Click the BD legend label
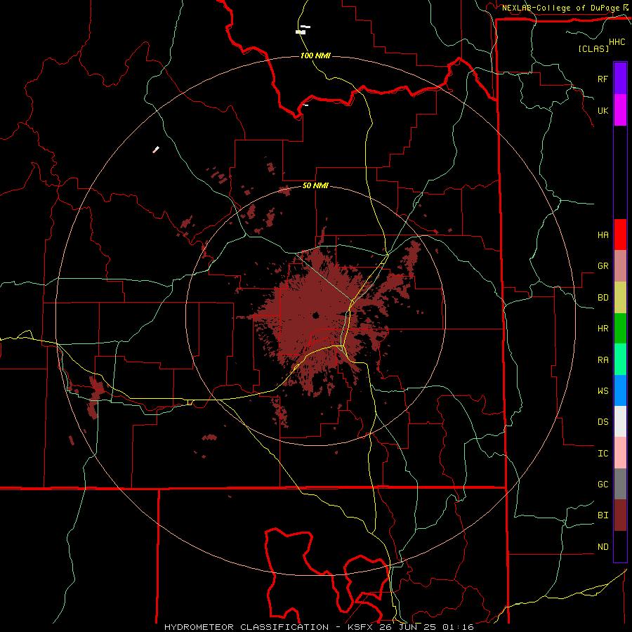Screen dimensions: 632x632 [x=603, y=298]
